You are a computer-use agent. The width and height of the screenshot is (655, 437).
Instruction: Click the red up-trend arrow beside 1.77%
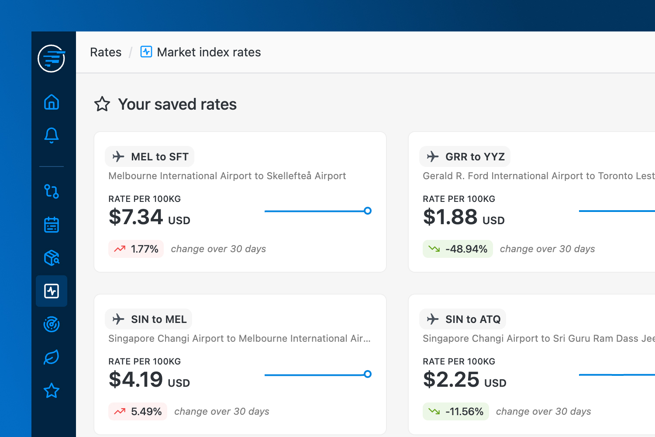click(120, 249)
